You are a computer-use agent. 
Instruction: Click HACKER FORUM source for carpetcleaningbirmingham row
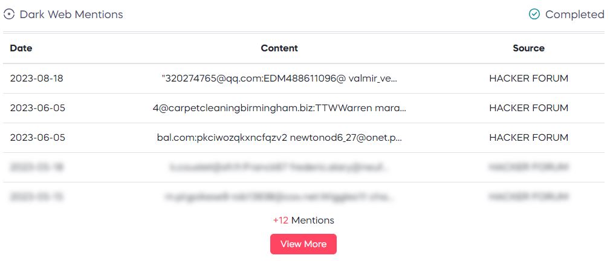pos(528,108)
